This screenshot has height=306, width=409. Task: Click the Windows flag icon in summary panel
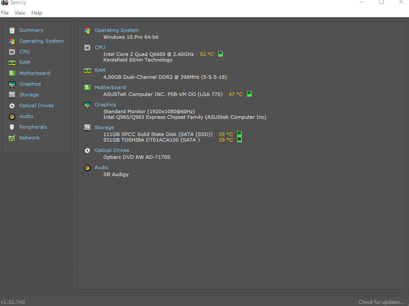87,31
